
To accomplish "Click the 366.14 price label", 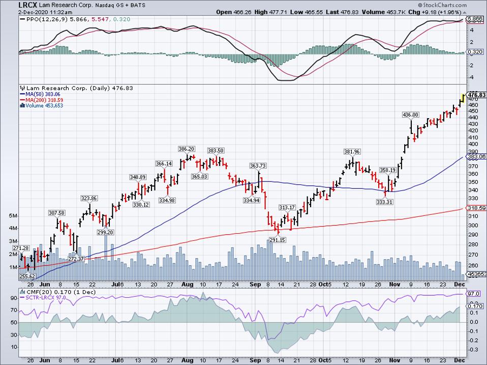I will [x=164, y=163].
